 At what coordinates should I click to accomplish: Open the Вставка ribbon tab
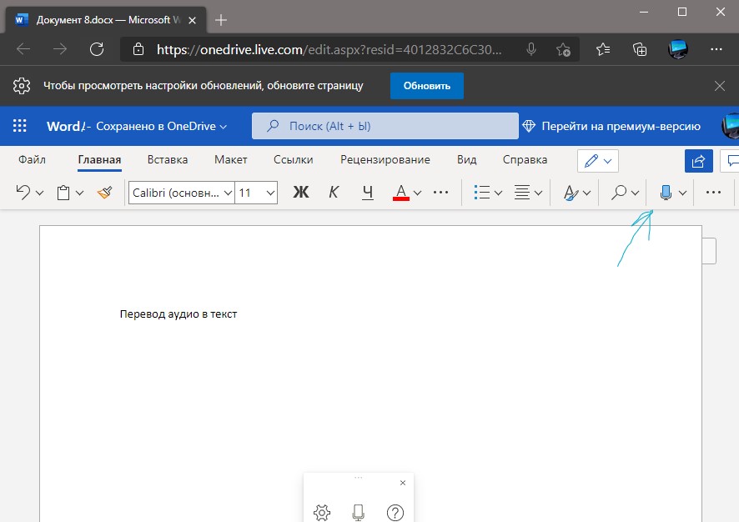[x=168, y=159]
